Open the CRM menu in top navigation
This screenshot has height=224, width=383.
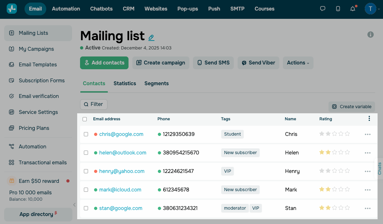(129, 9)
